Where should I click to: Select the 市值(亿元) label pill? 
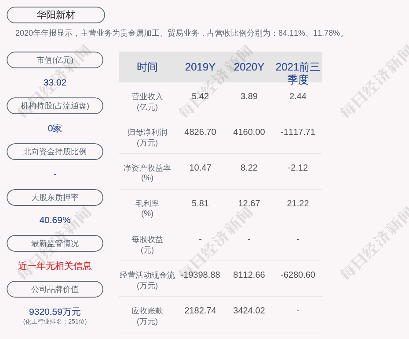55,60
